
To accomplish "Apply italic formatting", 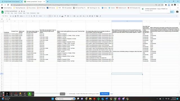I will coord(57,16).
